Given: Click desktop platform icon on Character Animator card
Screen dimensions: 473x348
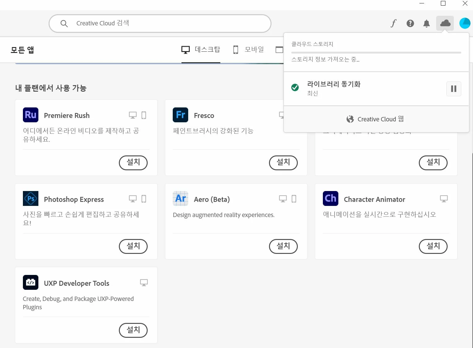Looking at the screenshot, I should tap(444, 199).
